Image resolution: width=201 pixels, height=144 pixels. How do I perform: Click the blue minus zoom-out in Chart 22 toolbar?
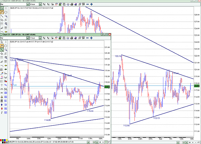click(87, 4)
